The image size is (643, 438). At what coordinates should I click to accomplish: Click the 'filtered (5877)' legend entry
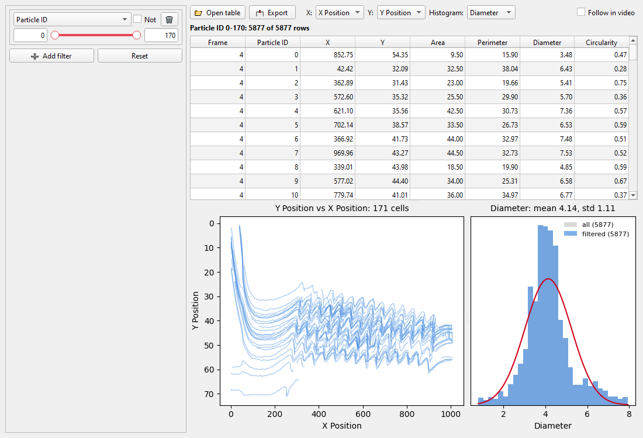click(x=597, y=234)
